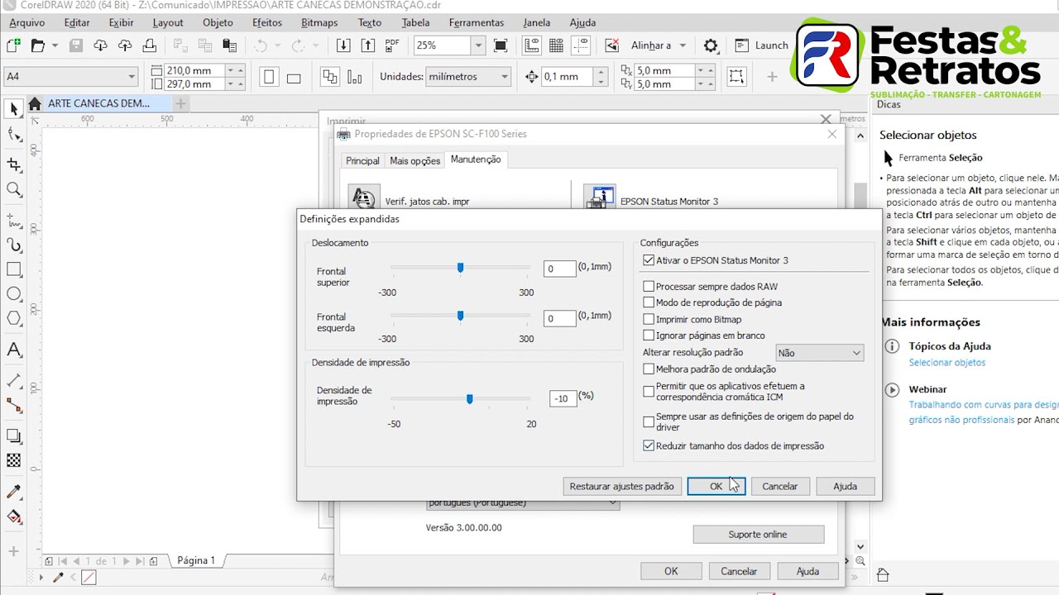
Task: Click the portrait orientation icon
Action: pos(269,77)
